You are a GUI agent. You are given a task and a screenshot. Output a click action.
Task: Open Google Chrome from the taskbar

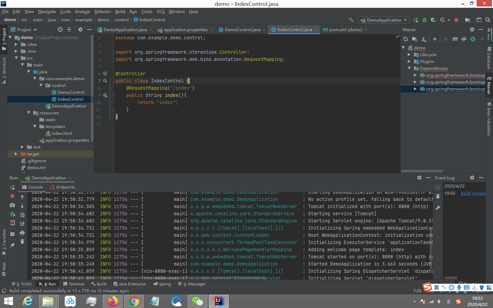(x=134, y=301)
